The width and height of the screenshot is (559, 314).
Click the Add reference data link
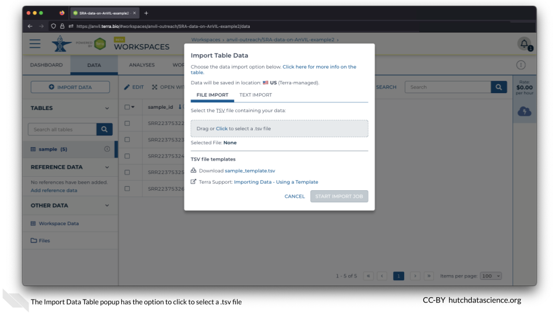click(x=54, y=191)
